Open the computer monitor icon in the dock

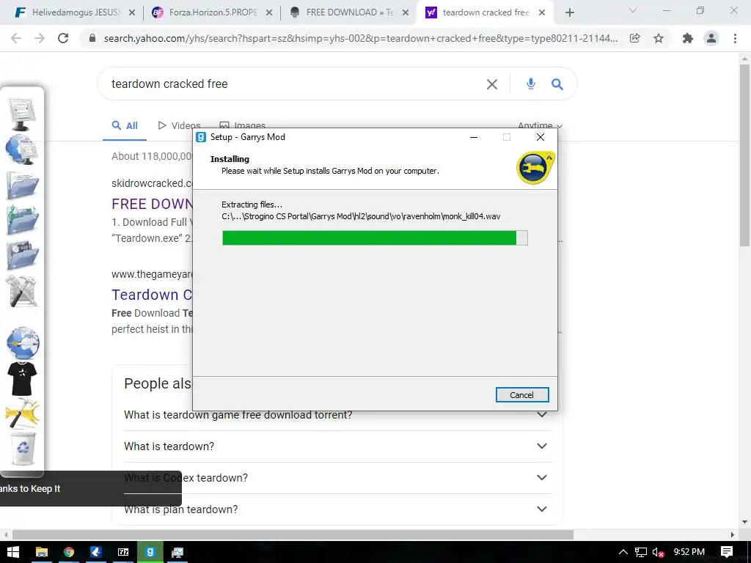click(21, 114)
